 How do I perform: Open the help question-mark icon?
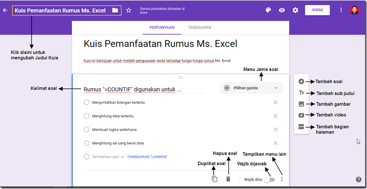coord(359,180)
